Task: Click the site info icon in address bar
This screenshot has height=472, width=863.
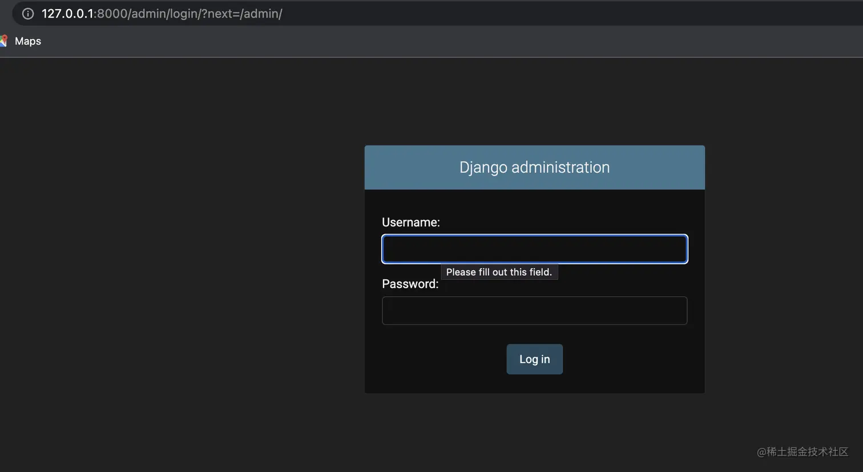Action: 27,14
